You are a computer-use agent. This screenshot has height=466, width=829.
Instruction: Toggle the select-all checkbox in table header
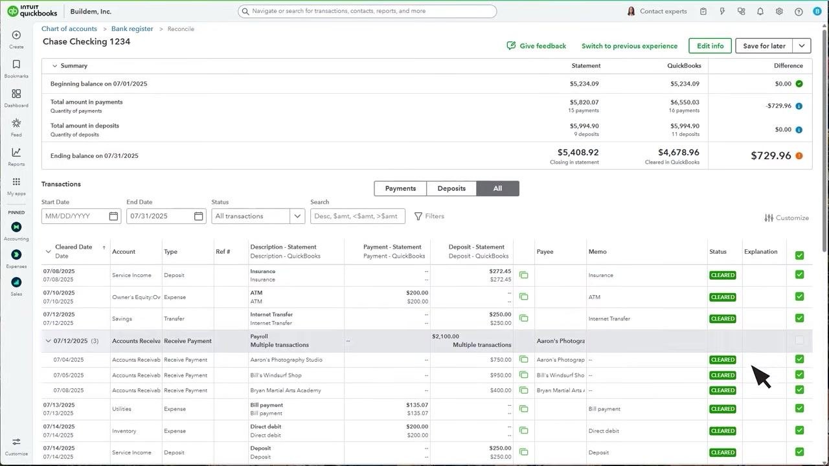click(799, 255)
